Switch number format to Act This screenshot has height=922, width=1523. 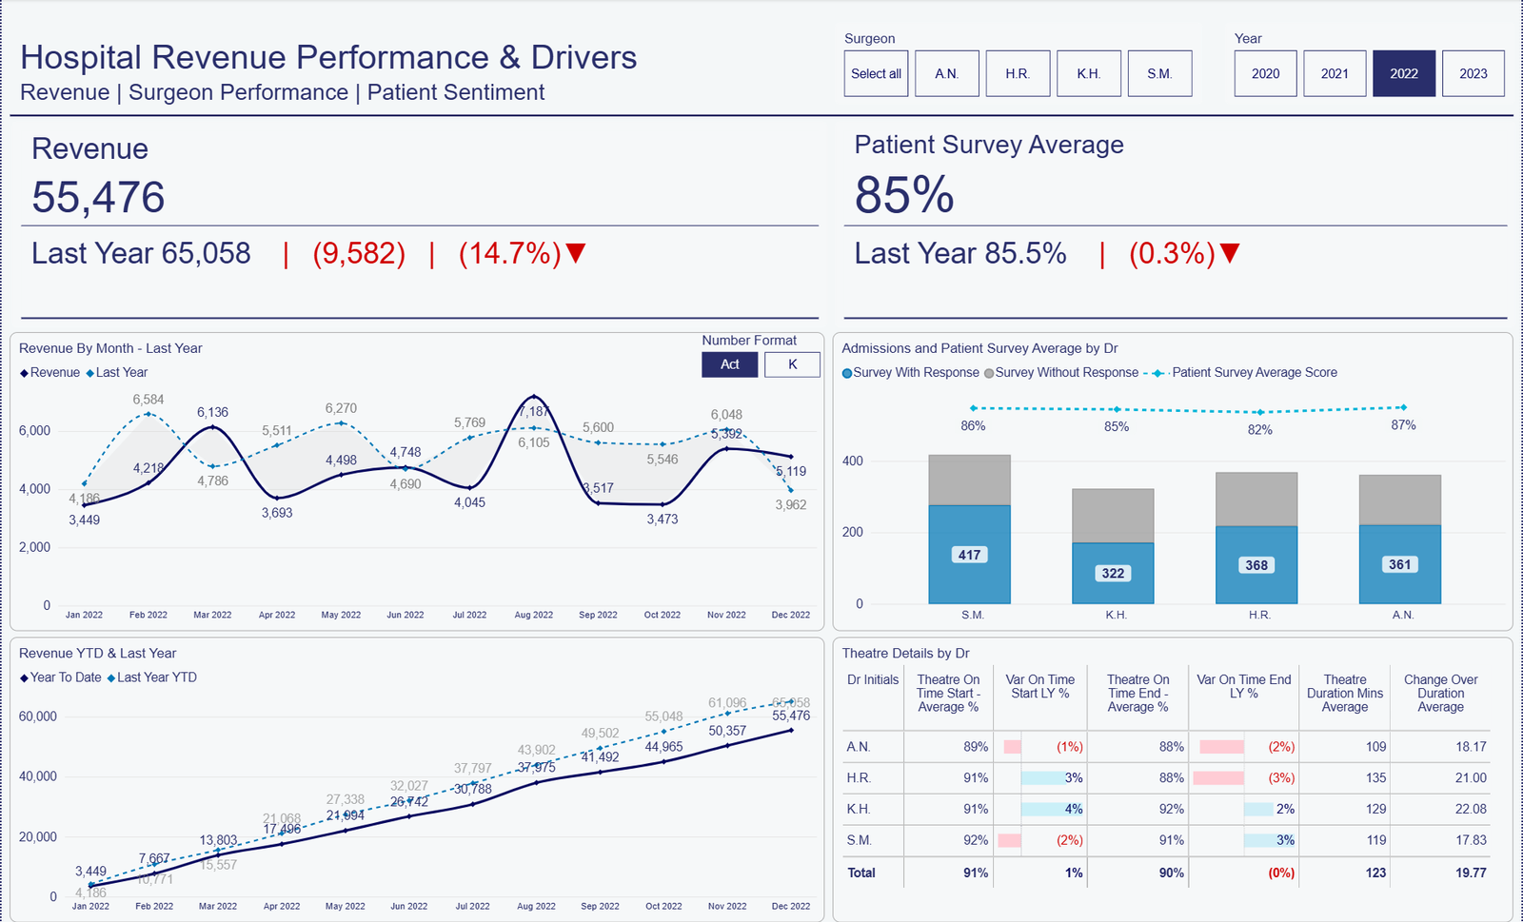pos(730,364)
